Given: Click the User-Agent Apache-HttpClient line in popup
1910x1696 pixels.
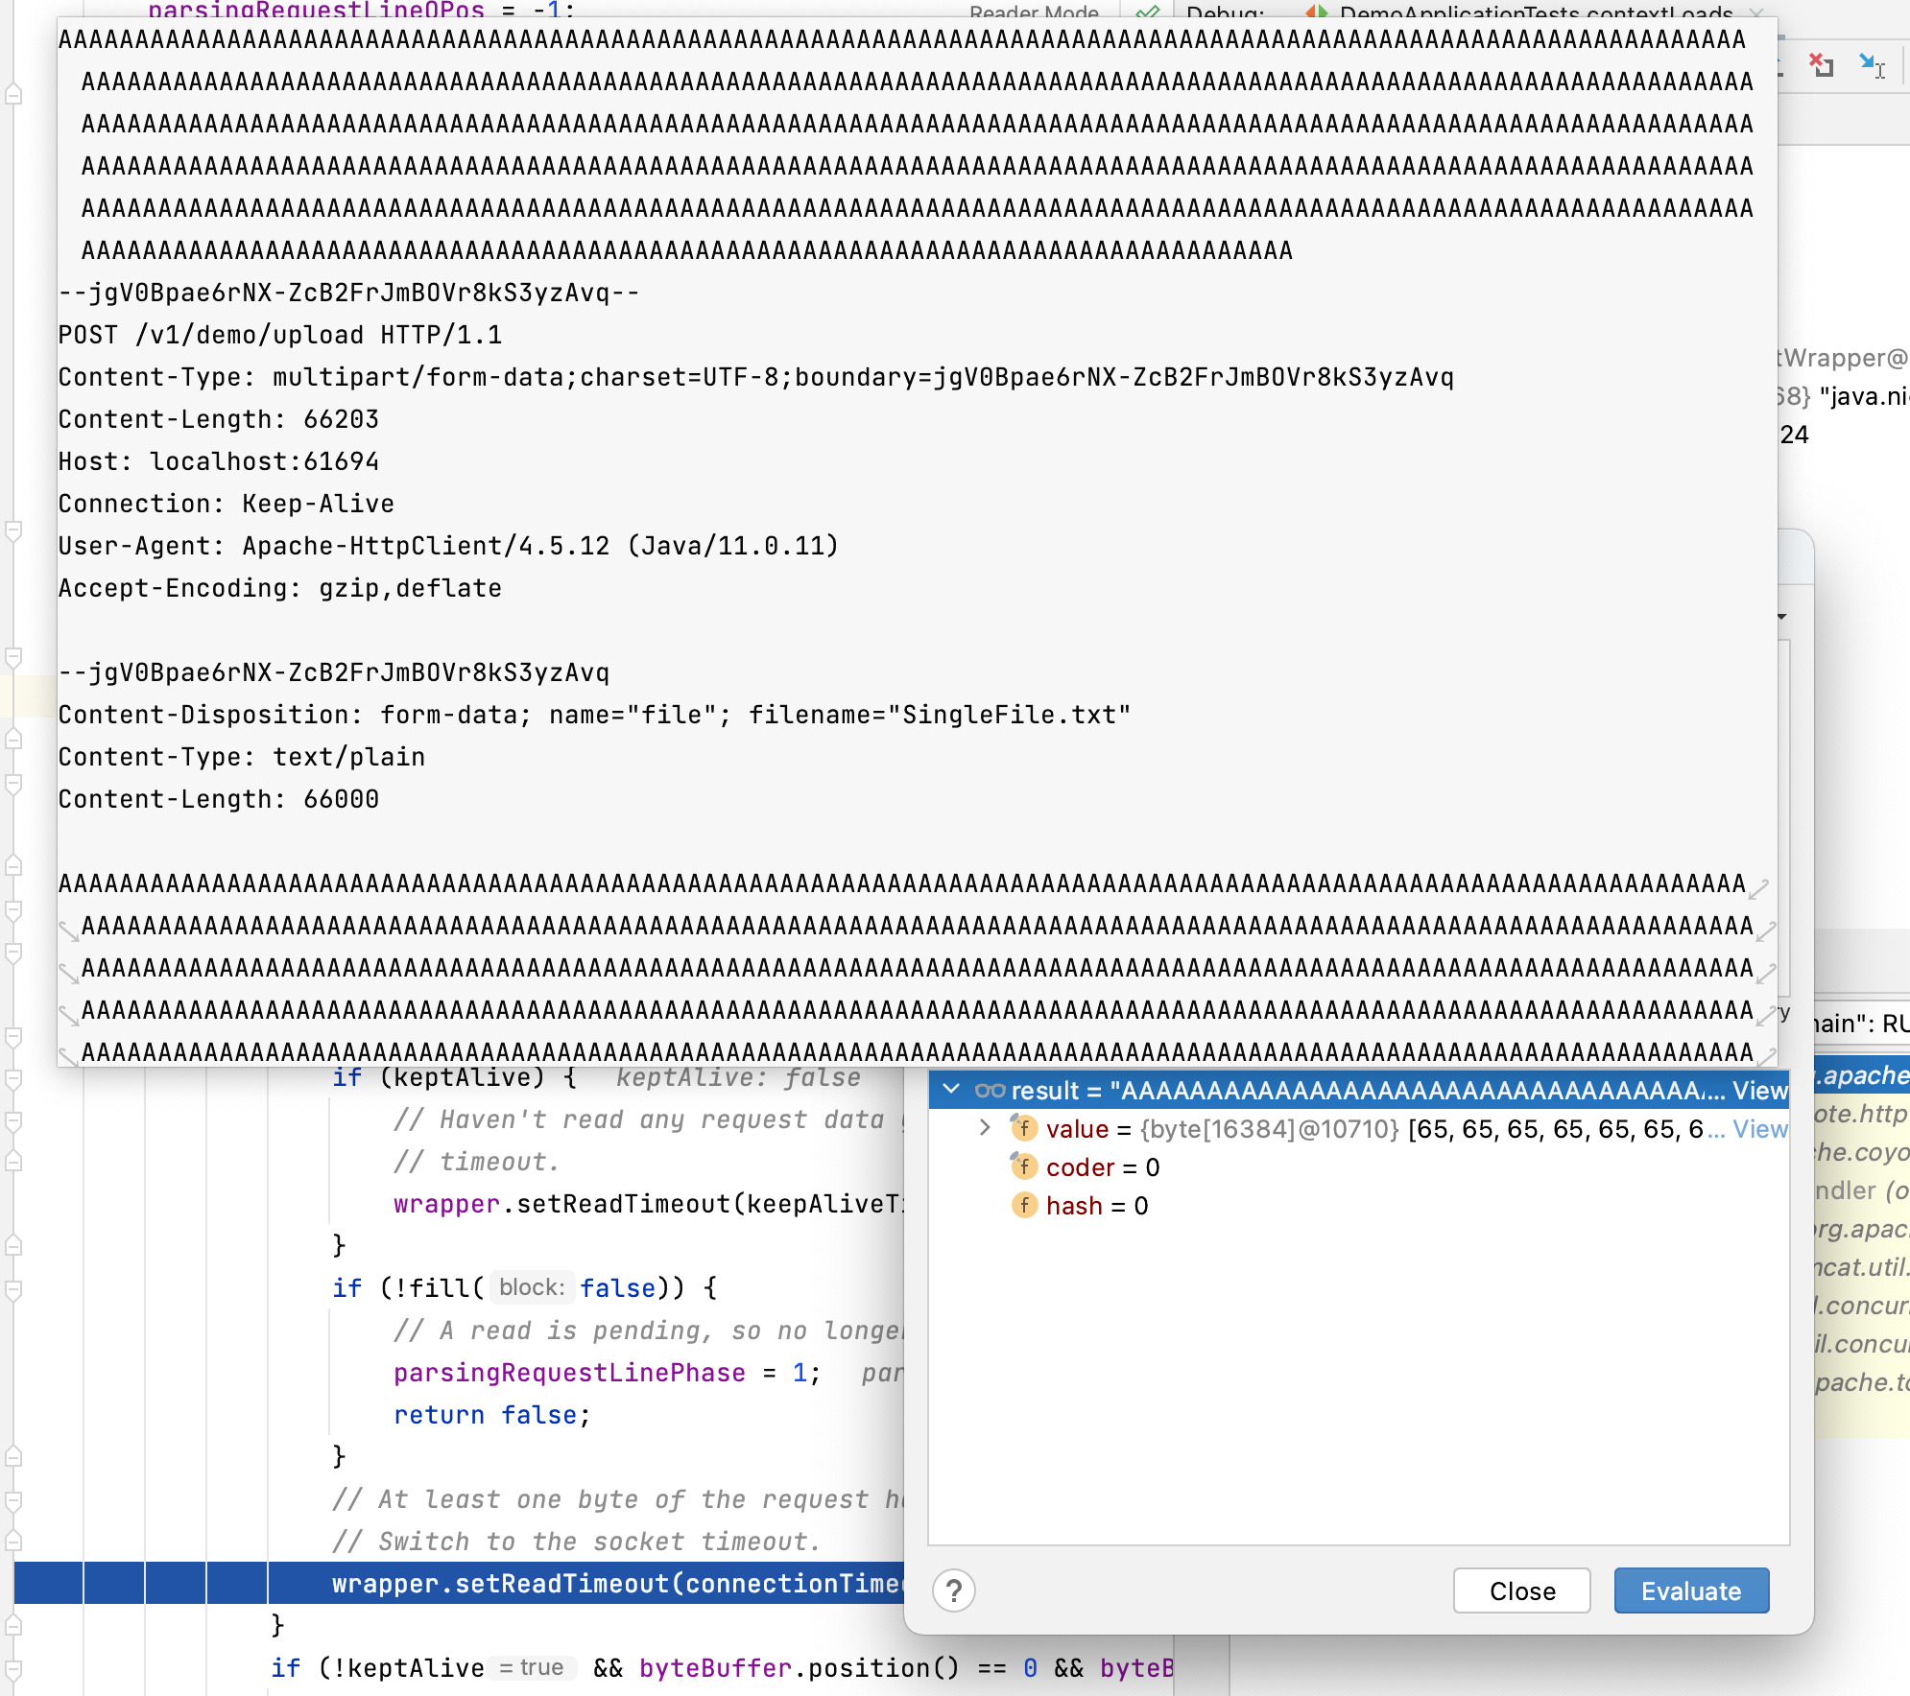Looking at the screenshot, I should pyautogui.click(x=448, y=546).
